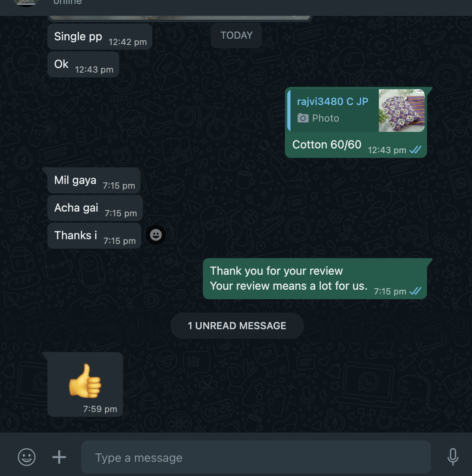The width and height of the screenshot is (472, 476).
Task: Select the Mil gaya message bubble
Action: [94, 180]
